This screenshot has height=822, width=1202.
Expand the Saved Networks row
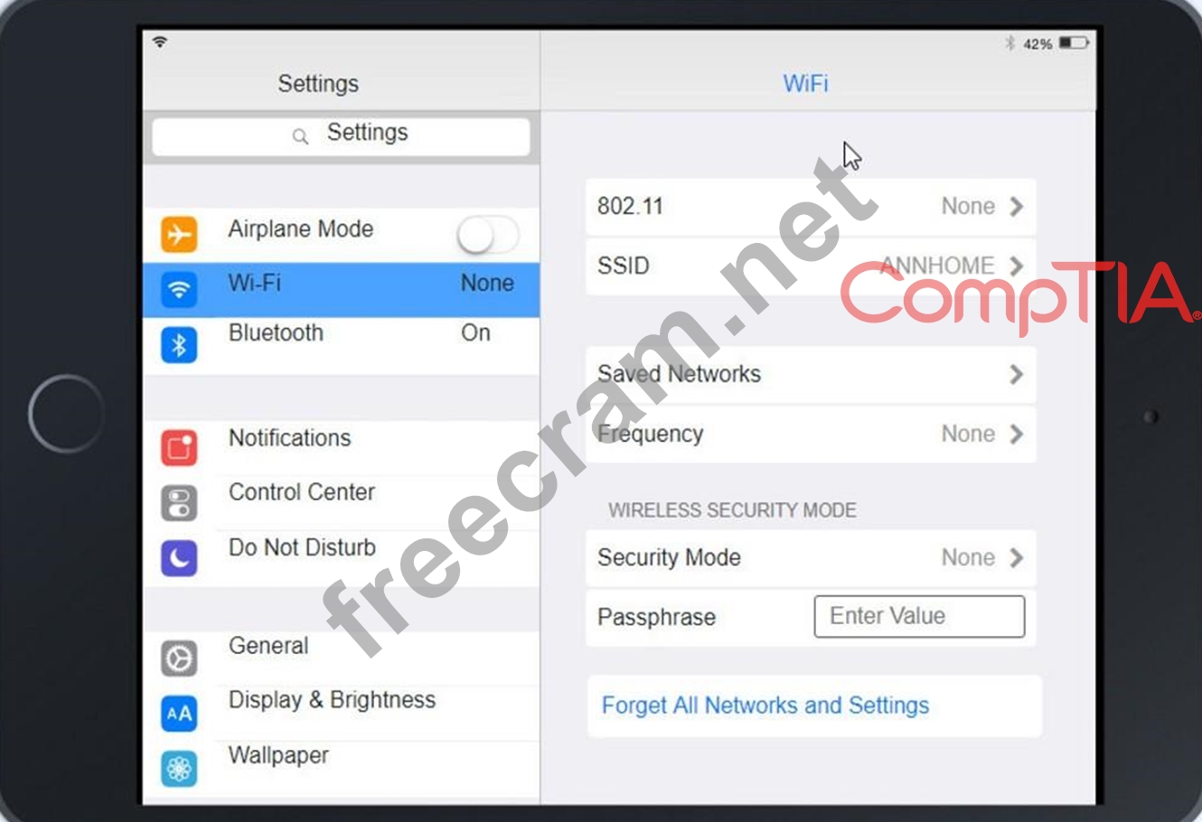coord(811,374)
